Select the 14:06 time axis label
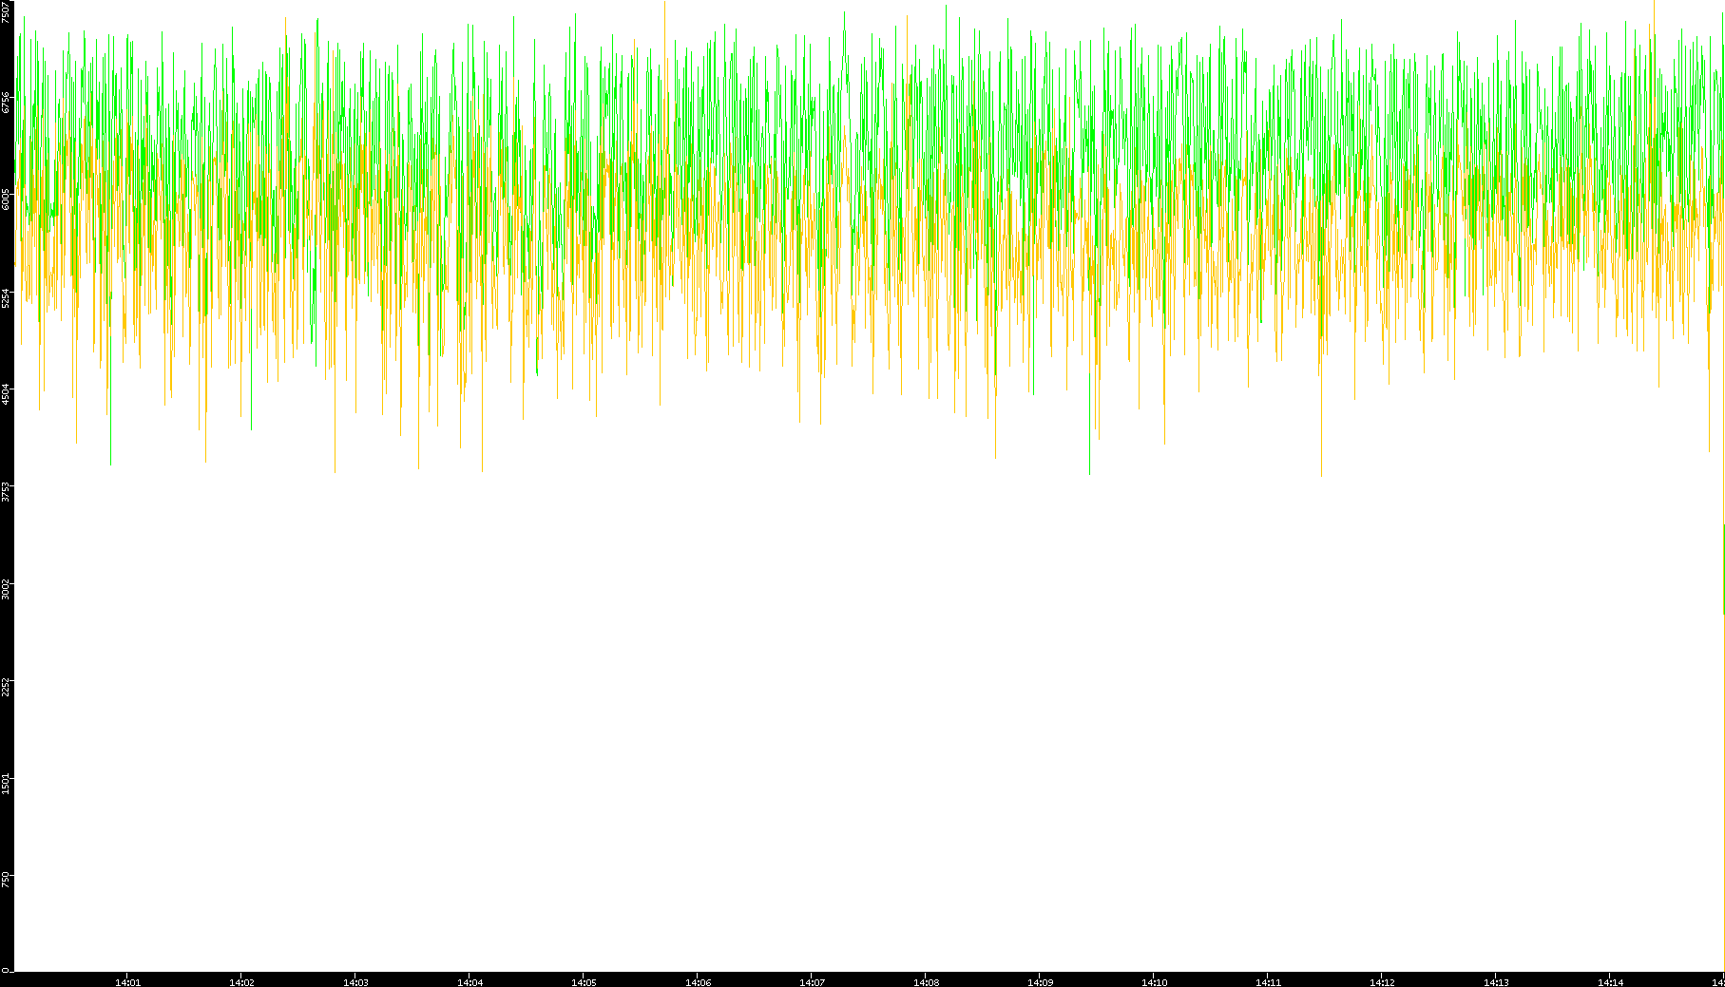The image size is (1725, 987). [x=698, y=982]
